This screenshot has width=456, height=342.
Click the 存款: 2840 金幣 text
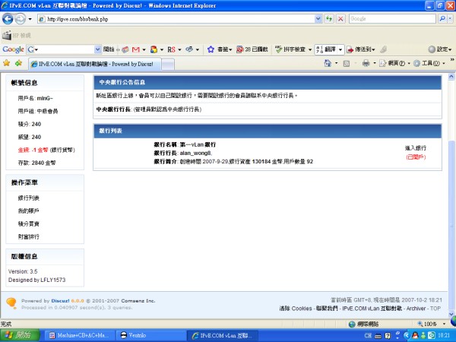tap(36, 163)
